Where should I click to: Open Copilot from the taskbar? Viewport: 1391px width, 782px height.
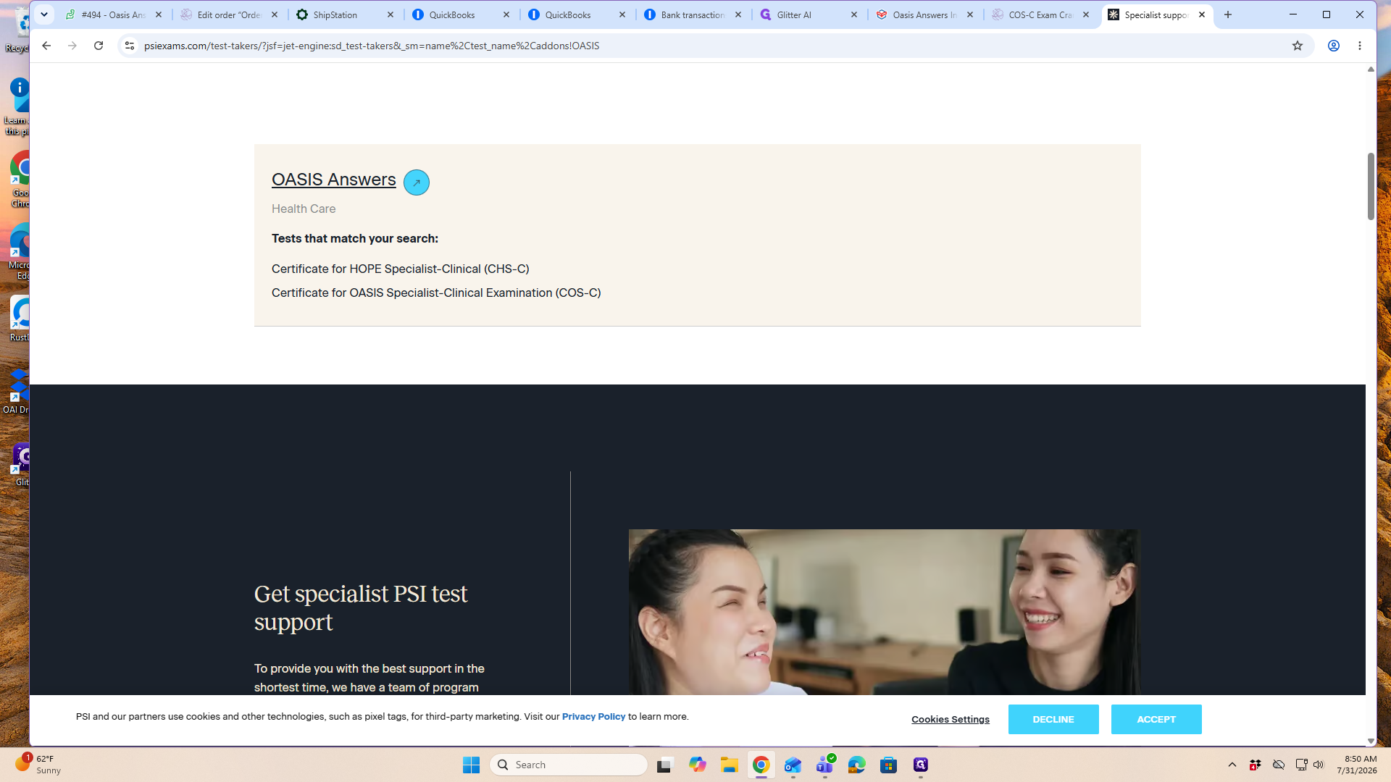[x=697, y=765]
